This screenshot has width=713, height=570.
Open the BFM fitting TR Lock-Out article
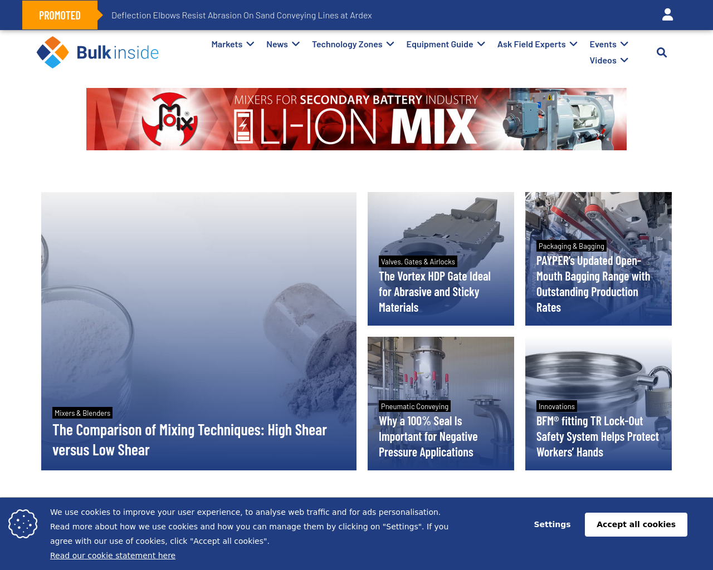click(597, 436)
